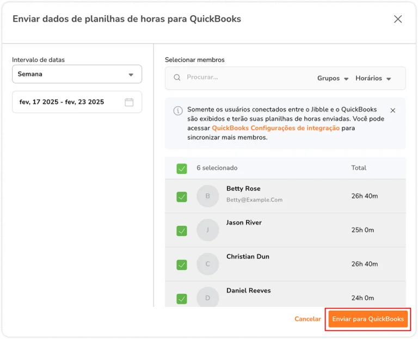This screenshot has width=418, height=339.
Task: Click Jason River's 25h 0m total
Action: click(x=362, y=230)
